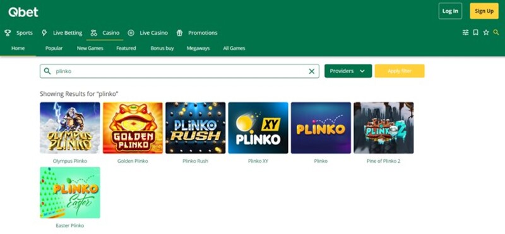
Task: Click the Apply filter button
Action: [400, 71]
